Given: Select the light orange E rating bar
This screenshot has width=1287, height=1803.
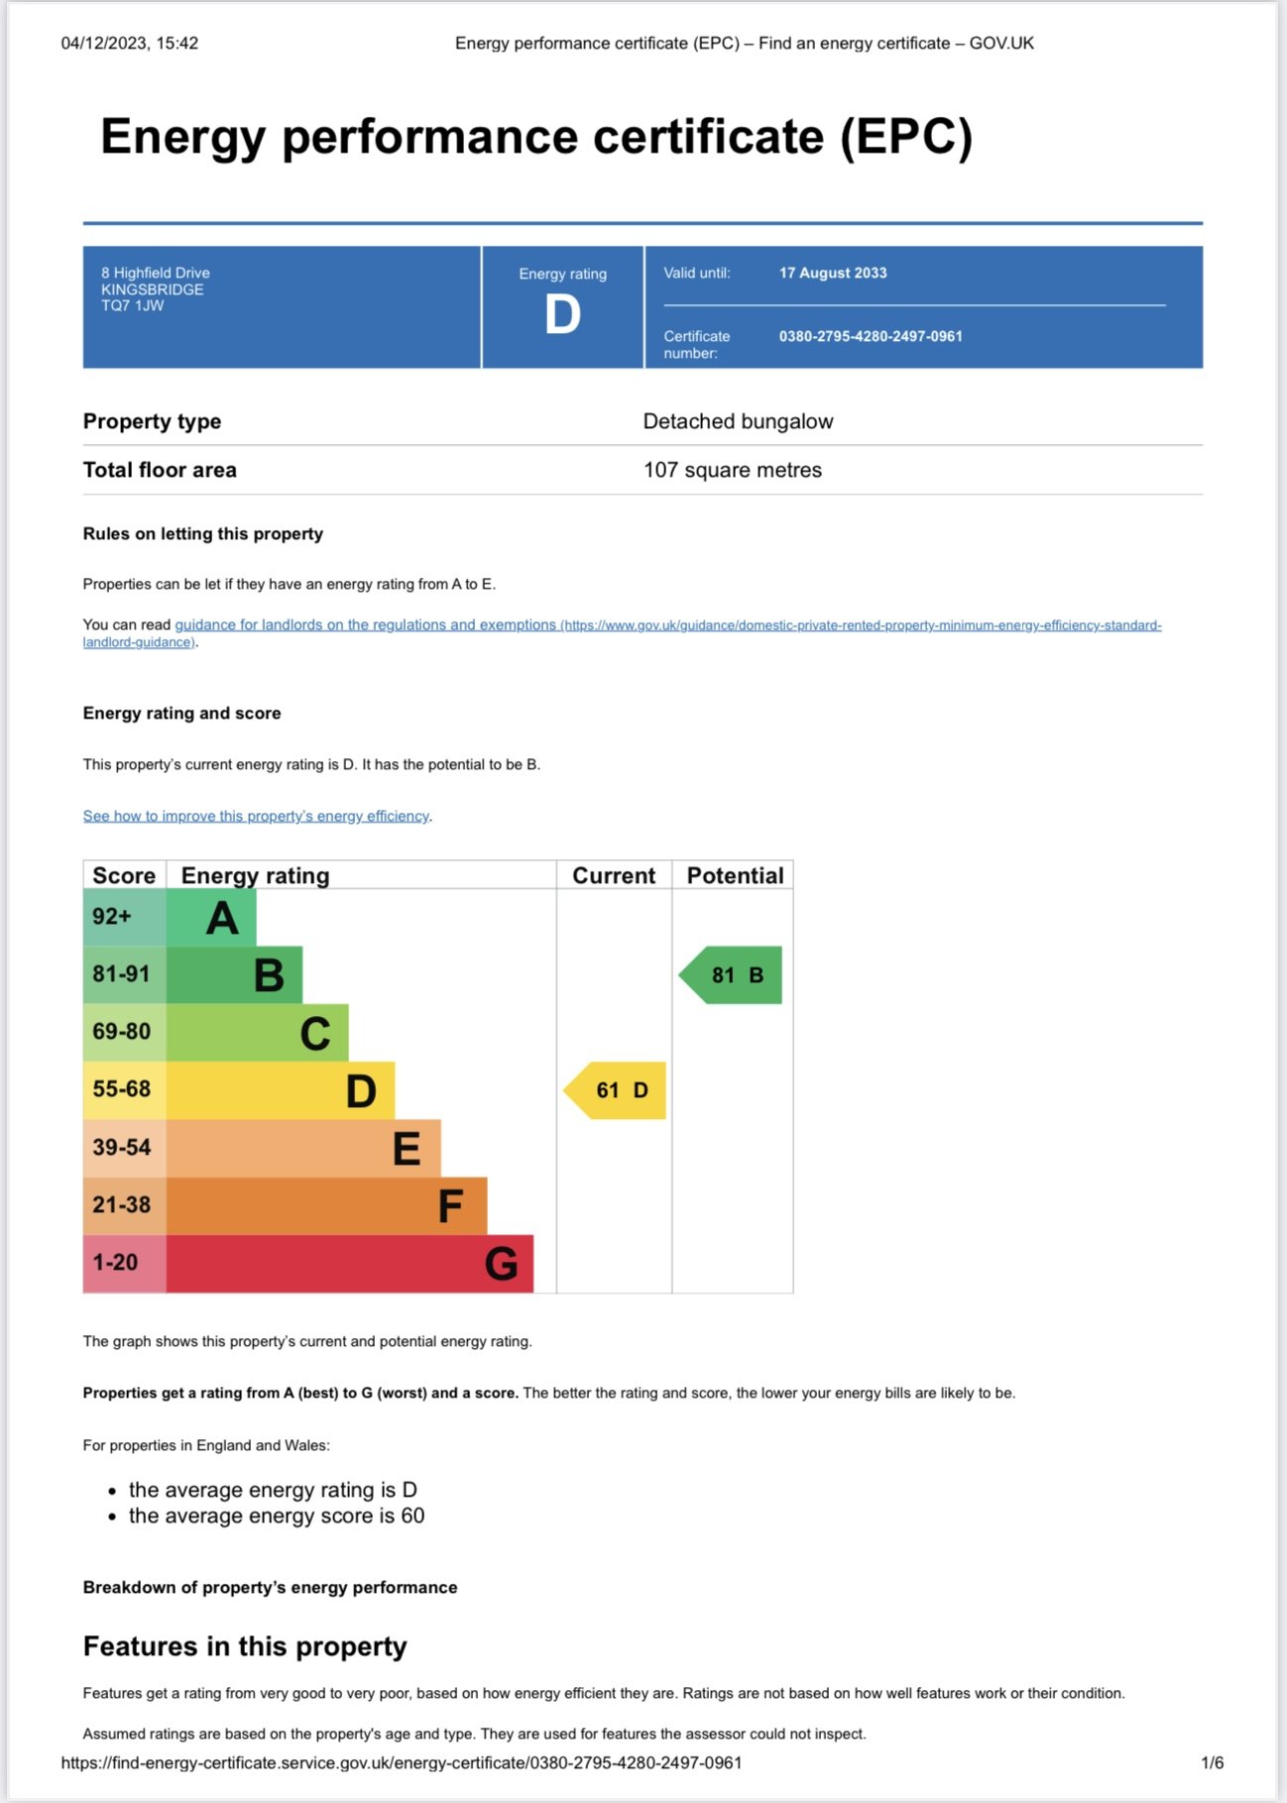Looking at the screenshot, I should pos(302,1148).
